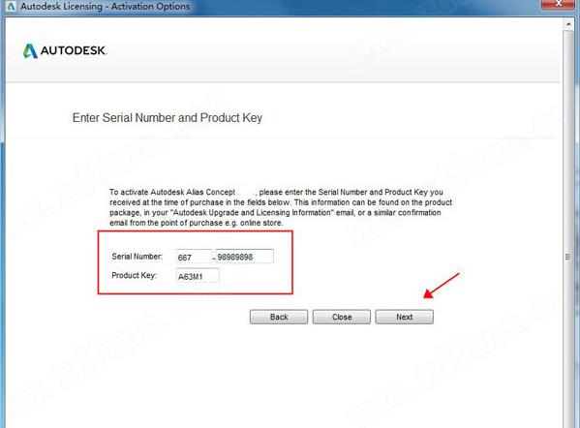Click the red arrow pointing to Next
This screenshot has width=580, height=428.
pos(442,286)
